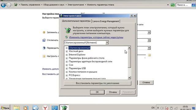Click Отмена in the background plan window

click(x=146, y=82)
